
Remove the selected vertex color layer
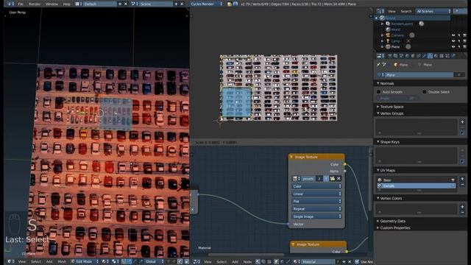pyautogui.click(x=462, y=213)
